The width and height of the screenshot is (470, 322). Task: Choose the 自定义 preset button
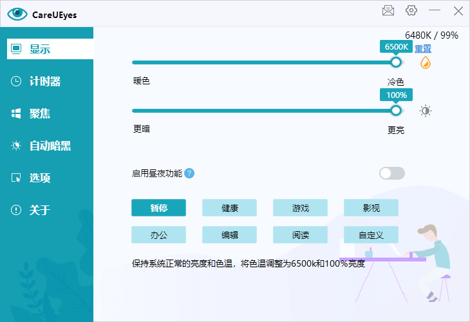pos(371,235)
